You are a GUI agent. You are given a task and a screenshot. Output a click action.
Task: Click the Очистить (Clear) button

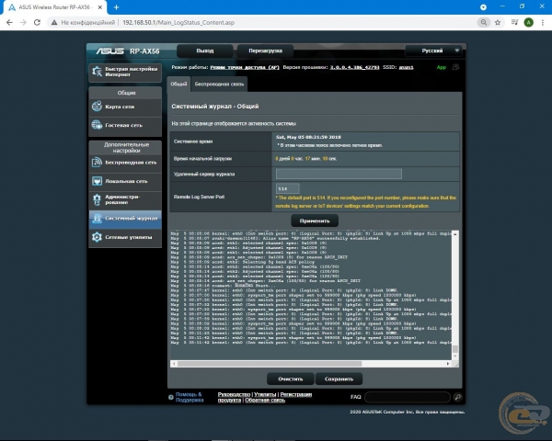pos(291,379)
